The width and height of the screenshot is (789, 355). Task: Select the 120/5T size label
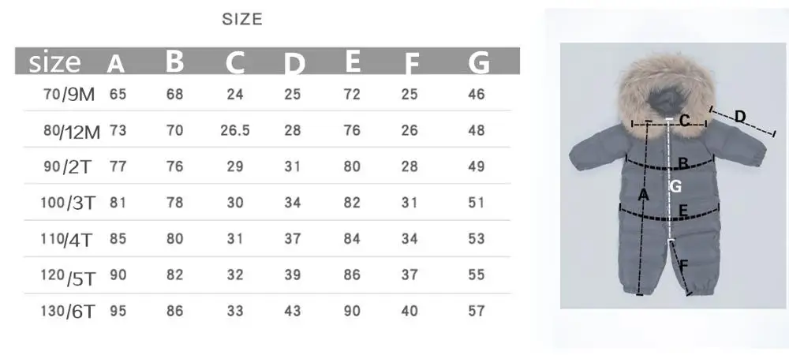point(68,276)
